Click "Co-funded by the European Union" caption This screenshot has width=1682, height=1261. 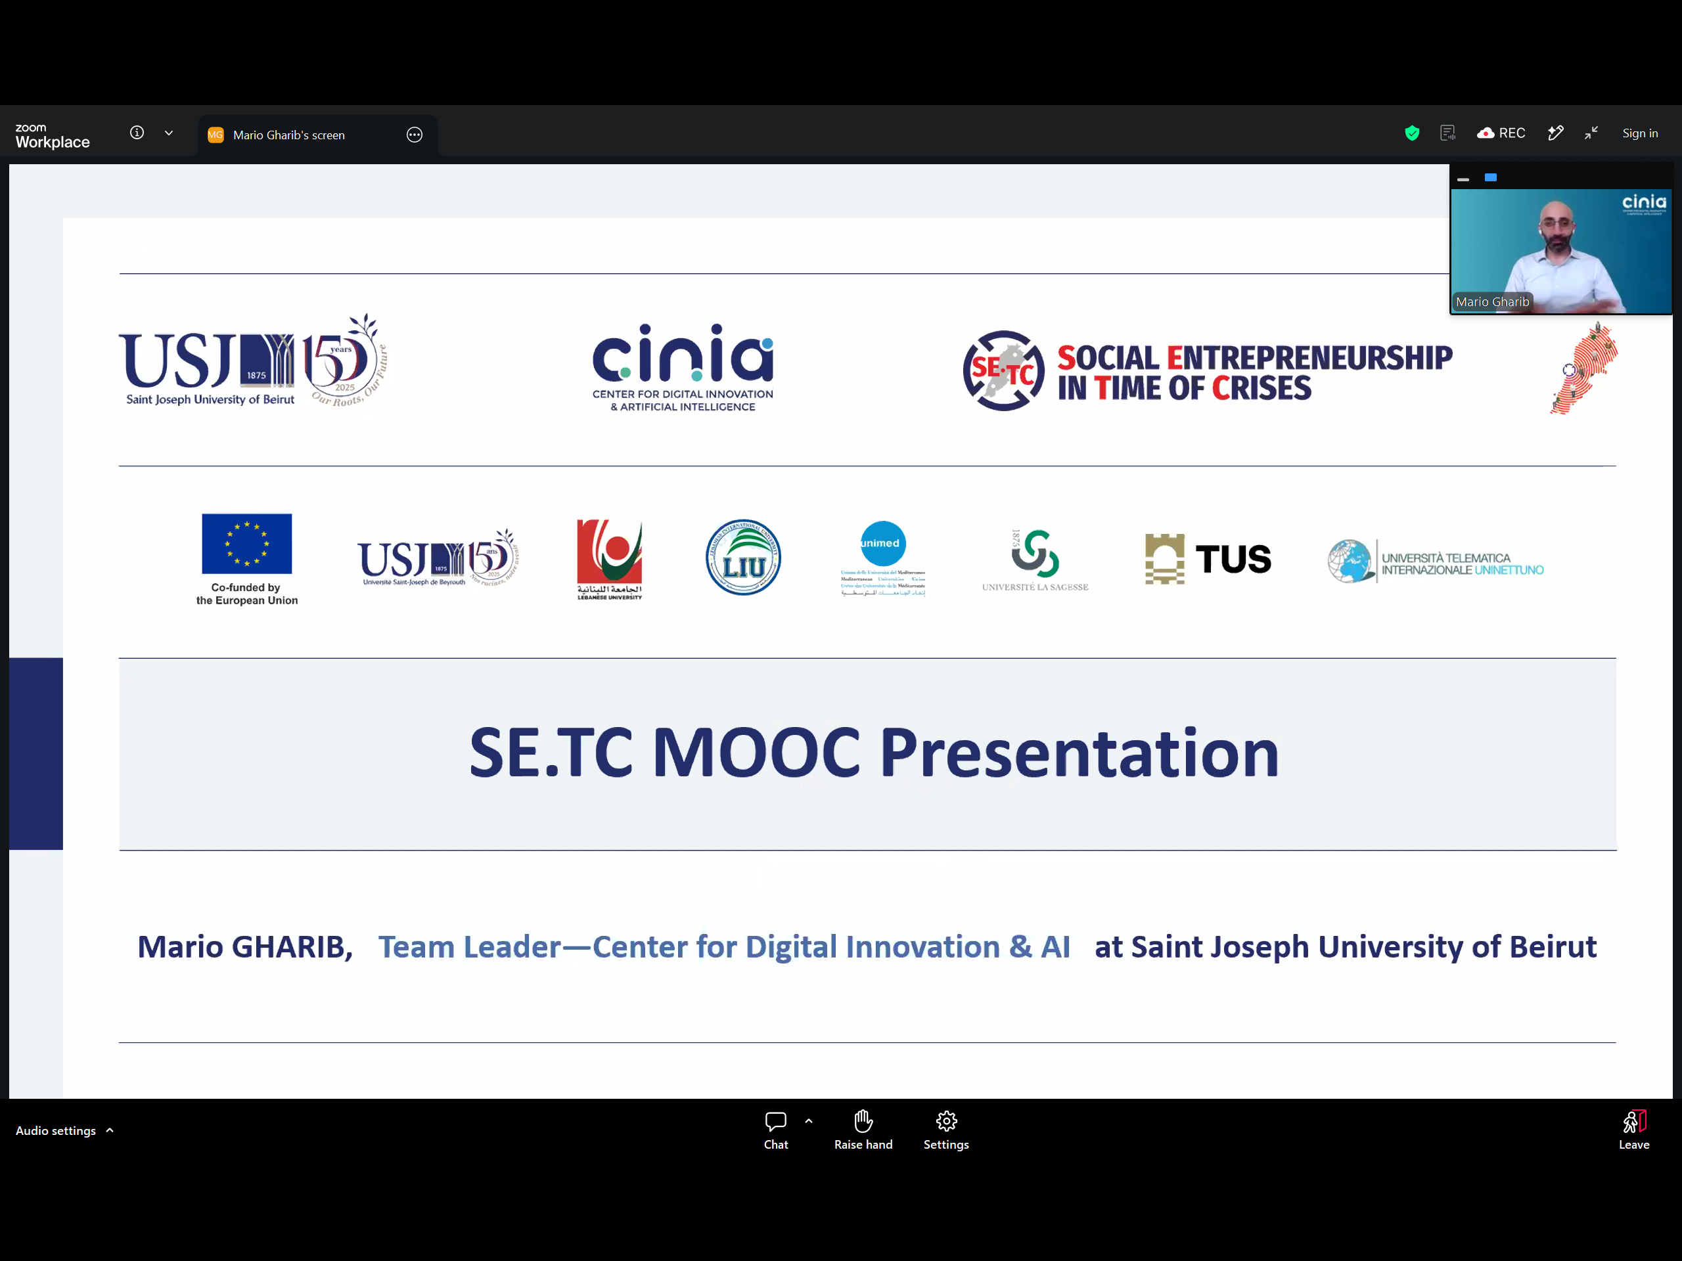click(247, 594)
